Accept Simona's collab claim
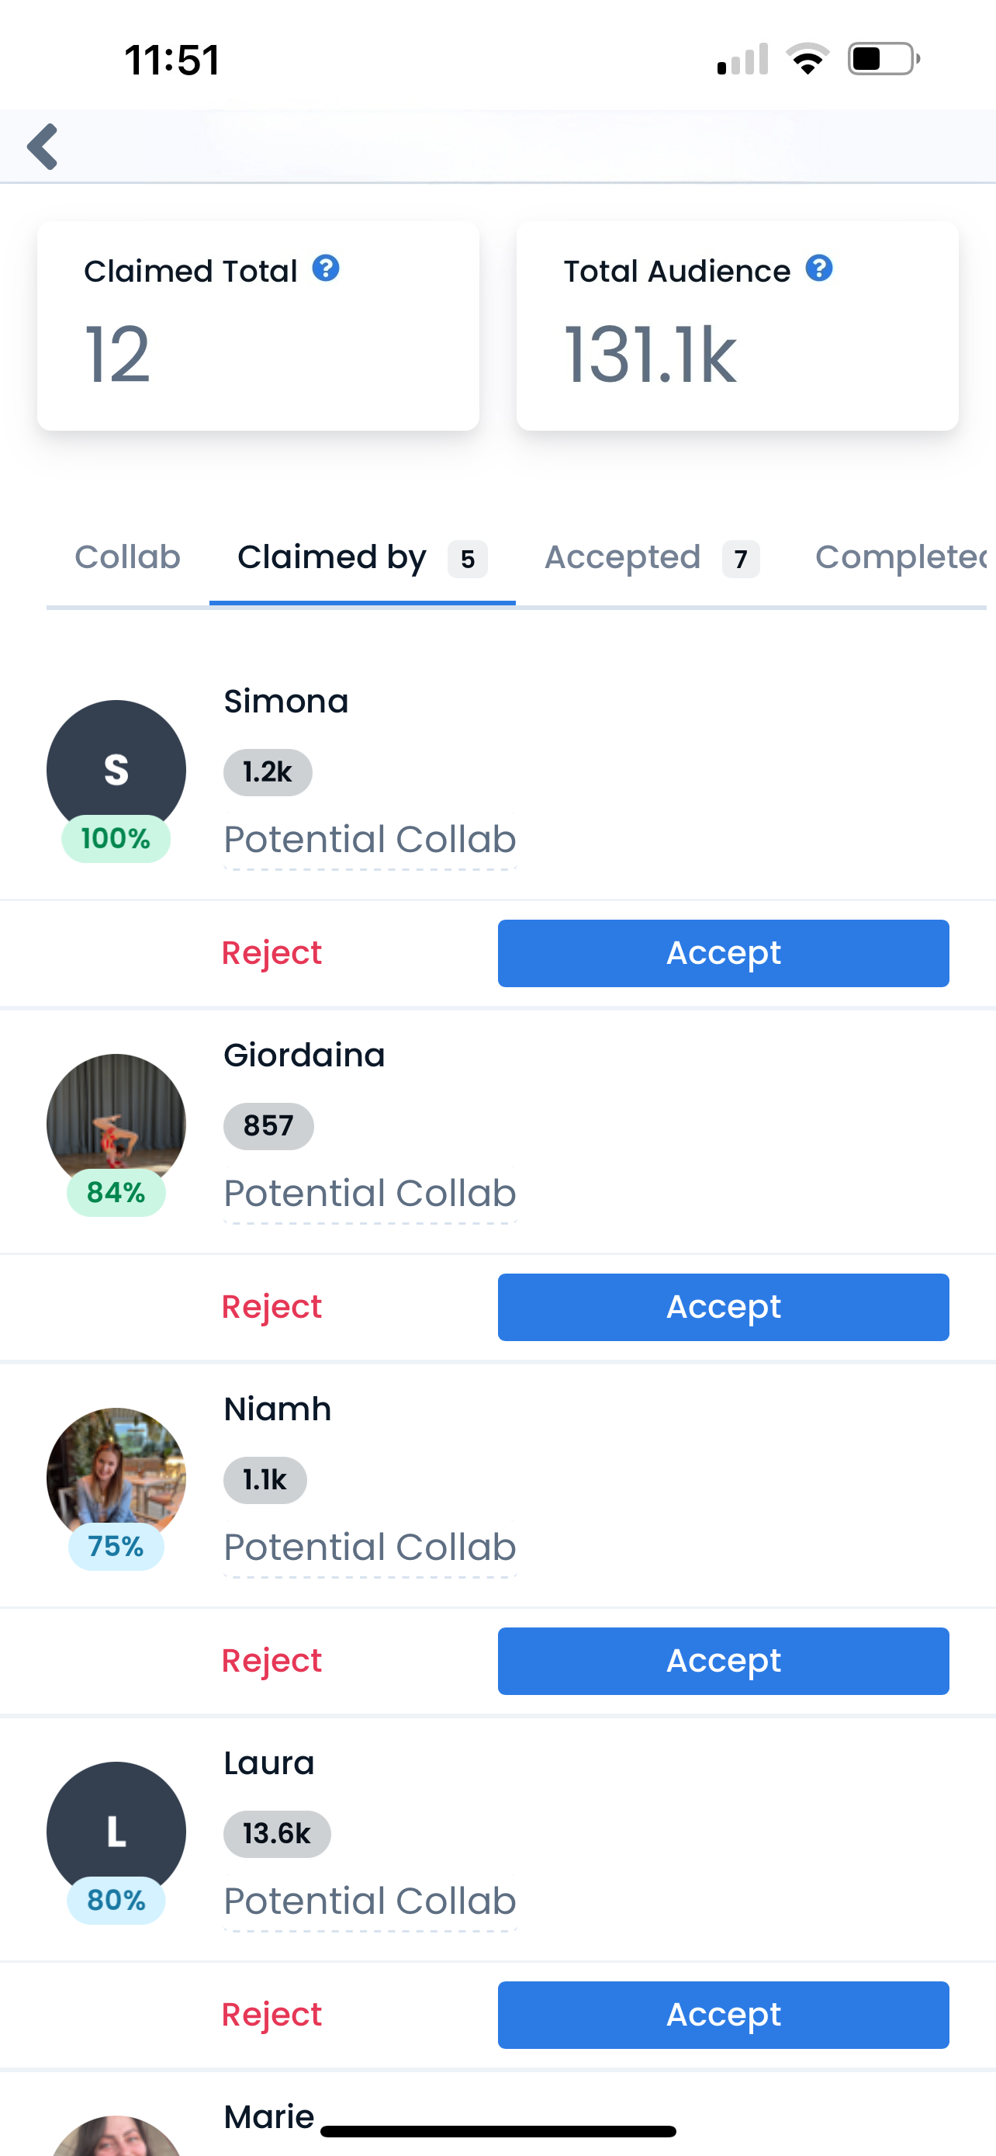The height and width of the screenshot is (2156, 996). pyautogui.click(x=722, y=953)
